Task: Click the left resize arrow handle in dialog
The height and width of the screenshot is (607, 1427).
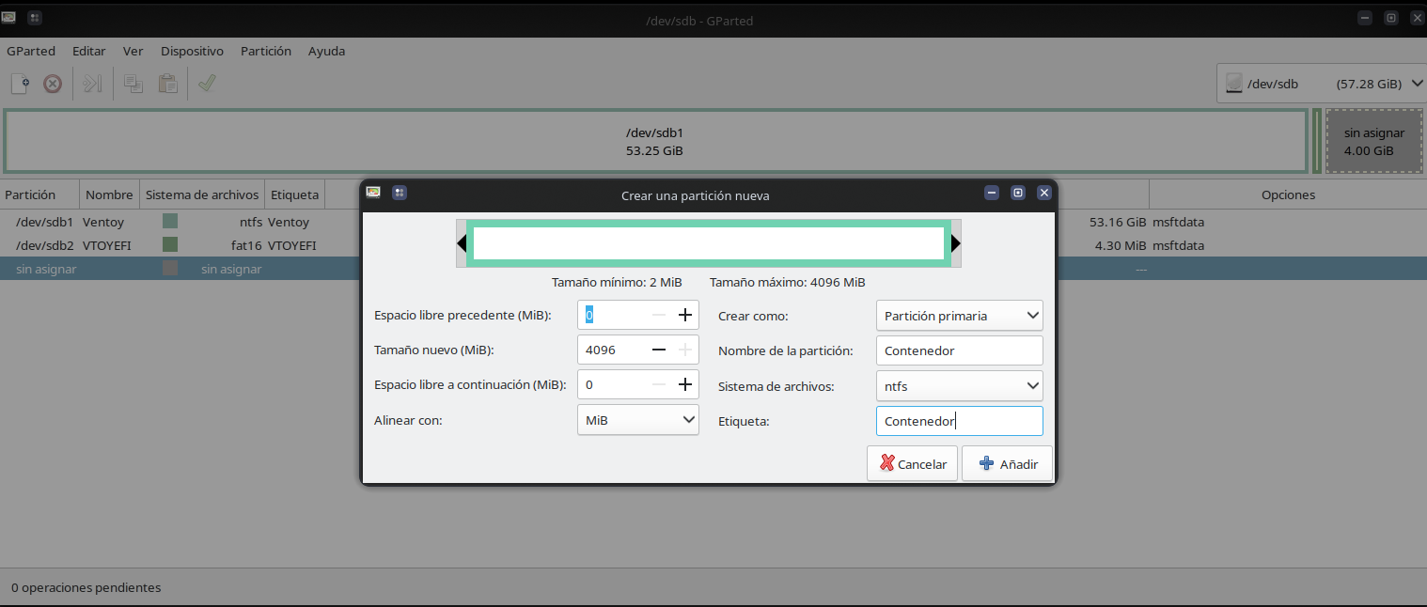Action: (x=462, y=243)
